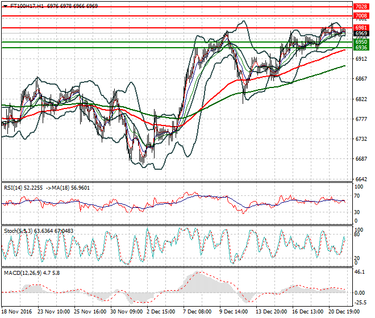Screen dimensions: 375x318
Task: Click the 9 Dec 14:00 time axis label
Action: [x=234, y=312]
